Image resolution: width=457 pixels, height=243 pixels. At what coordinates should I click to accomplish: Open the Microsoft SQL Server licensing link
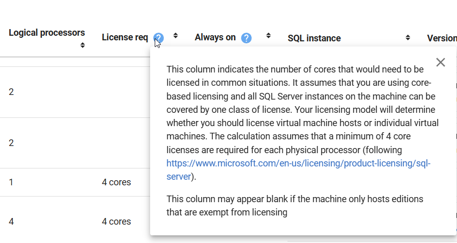click(x=299, y=163)
